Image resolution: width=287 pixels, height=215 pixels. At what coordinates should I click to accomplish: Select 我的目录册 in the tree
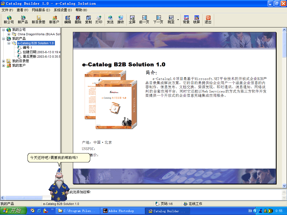(20, 61)
